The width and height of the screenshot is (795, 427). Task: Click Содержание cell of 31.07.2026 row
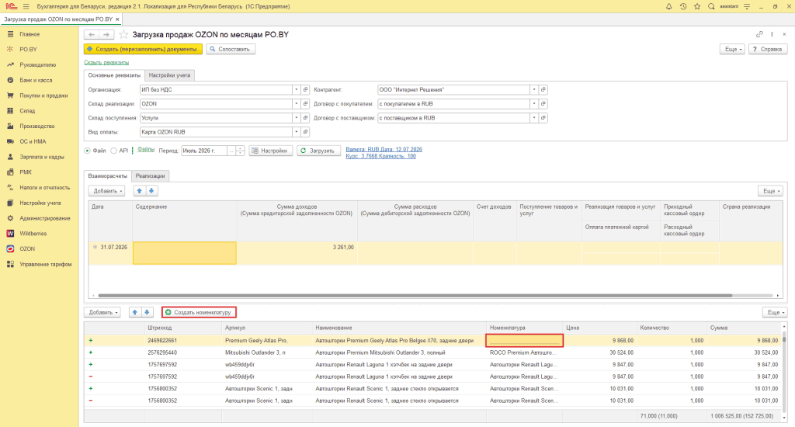pyautogui.click(x=185, y=253)
